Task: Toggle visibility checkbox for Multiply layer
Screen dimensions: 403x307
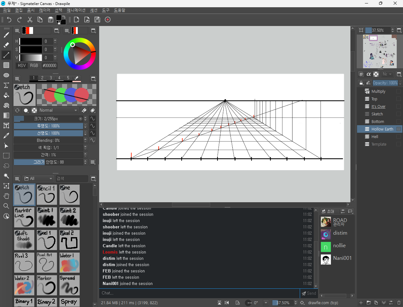Action: [x=399, y=91]
